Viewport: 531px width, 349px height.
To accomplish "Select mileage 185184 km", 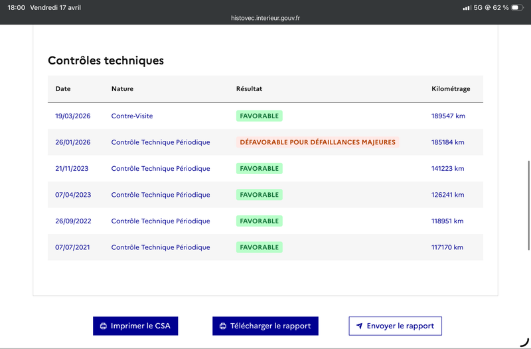I will click(447, 142).
